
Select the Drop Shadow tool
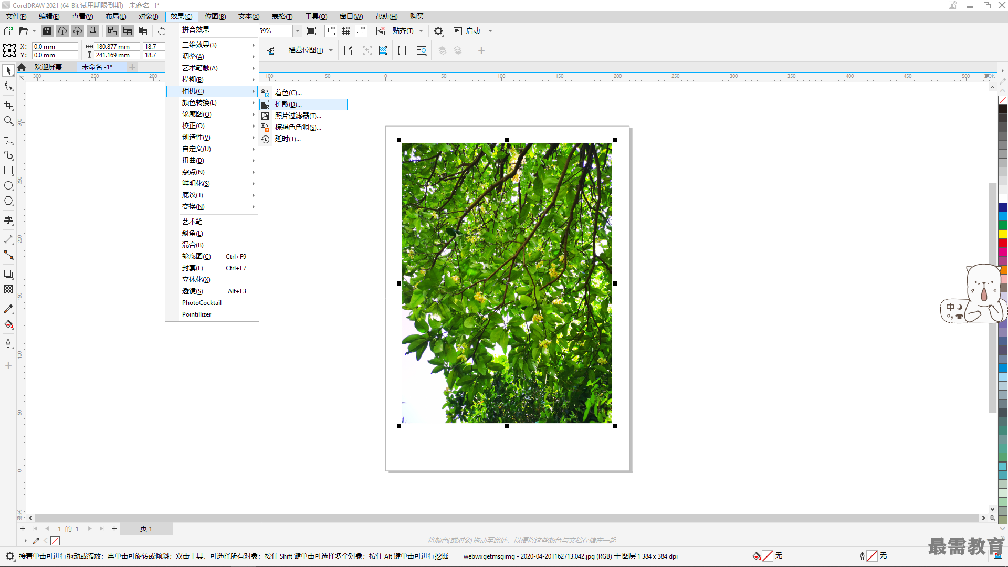pos(8,274)
